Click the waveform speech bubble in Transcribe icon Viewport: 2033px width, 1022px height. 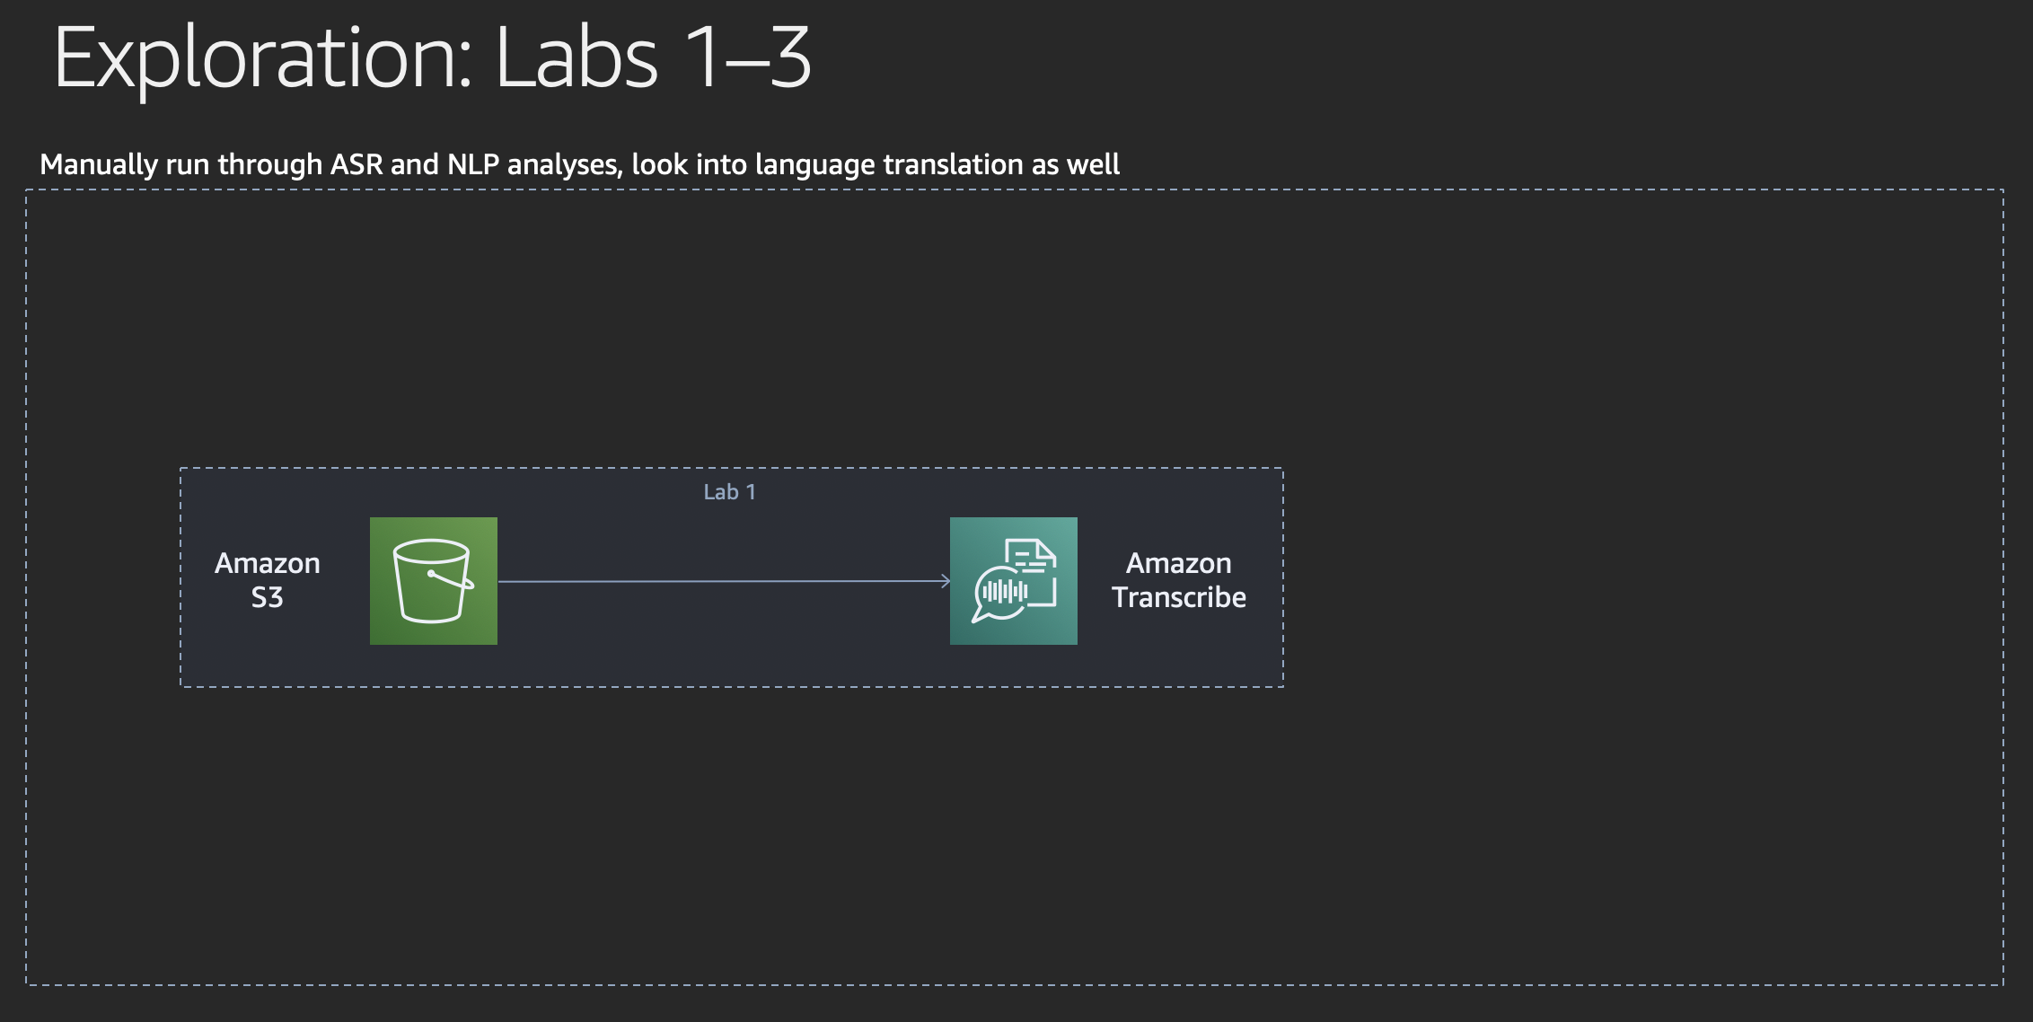click(x=1004, y=593)
